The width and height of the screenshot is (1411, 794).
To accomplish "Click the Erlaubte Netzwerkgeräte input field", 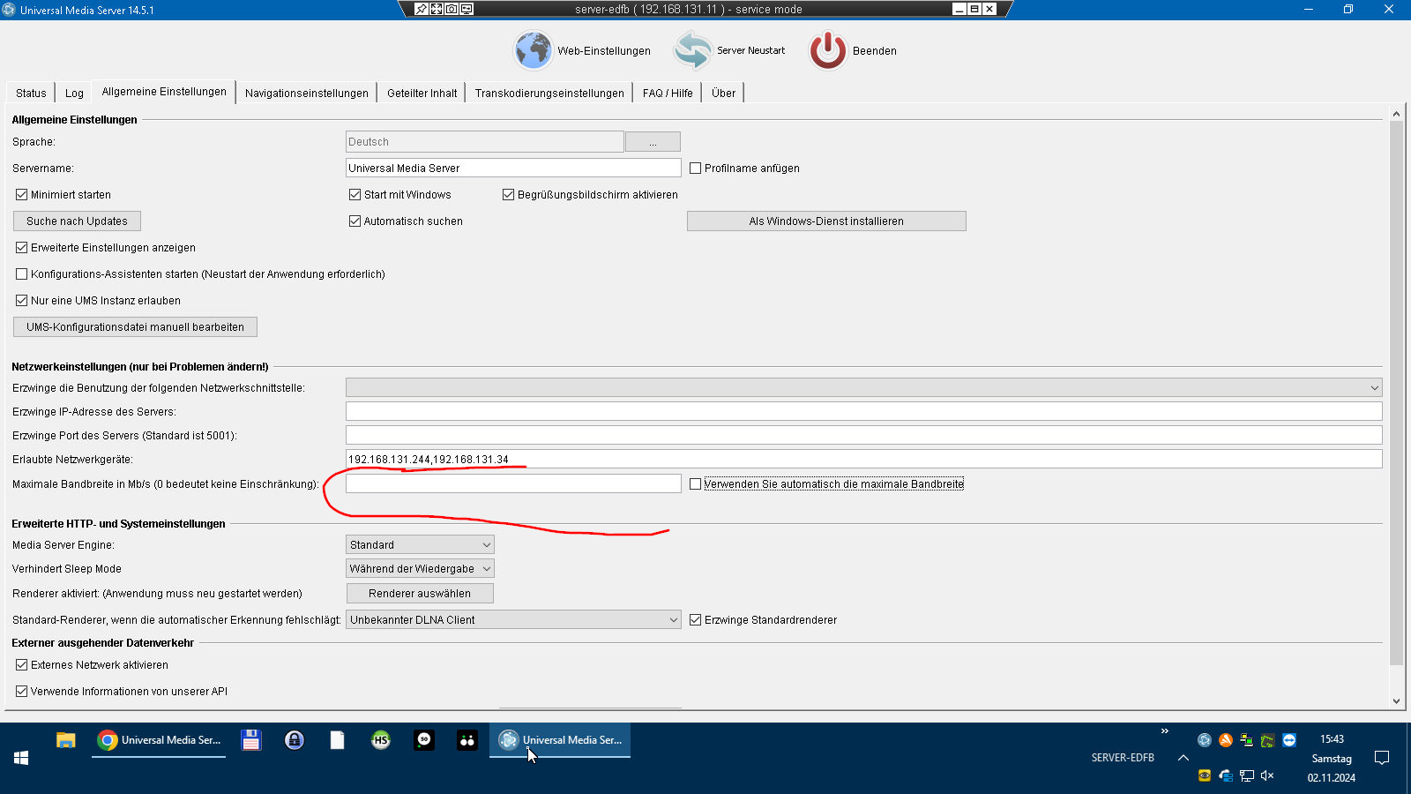I will 863,460.
